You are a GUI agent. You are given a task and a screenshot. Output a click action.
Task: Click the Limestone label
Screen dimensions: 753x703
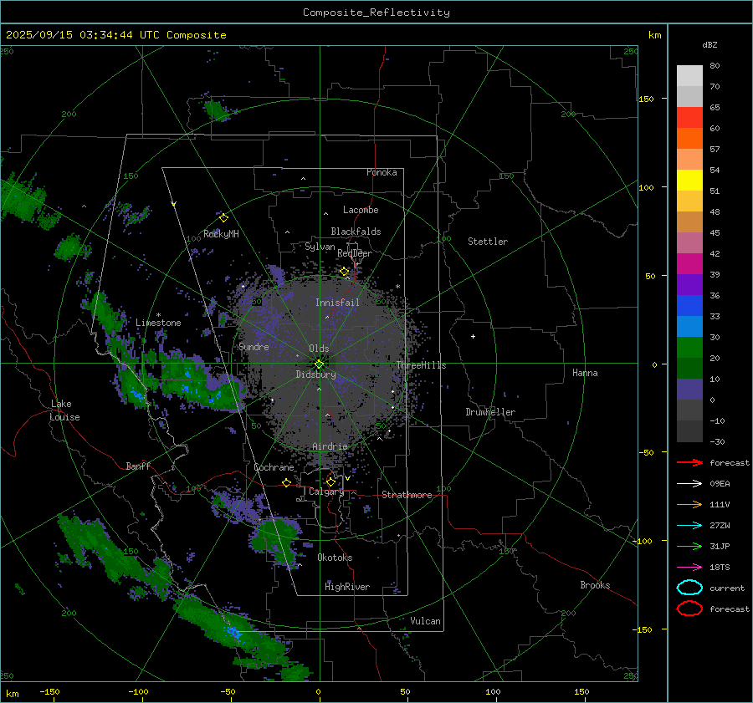point(158,323)
